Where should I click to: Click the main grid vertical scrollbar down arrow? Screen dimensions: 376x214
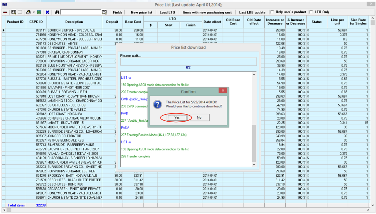(372, 205)
